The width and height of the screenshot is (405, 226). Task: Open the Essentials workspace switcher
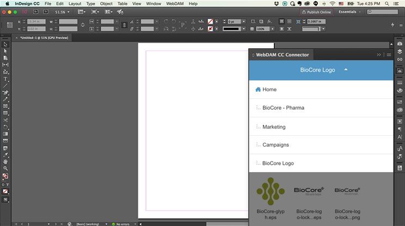(x=349, y=12)
